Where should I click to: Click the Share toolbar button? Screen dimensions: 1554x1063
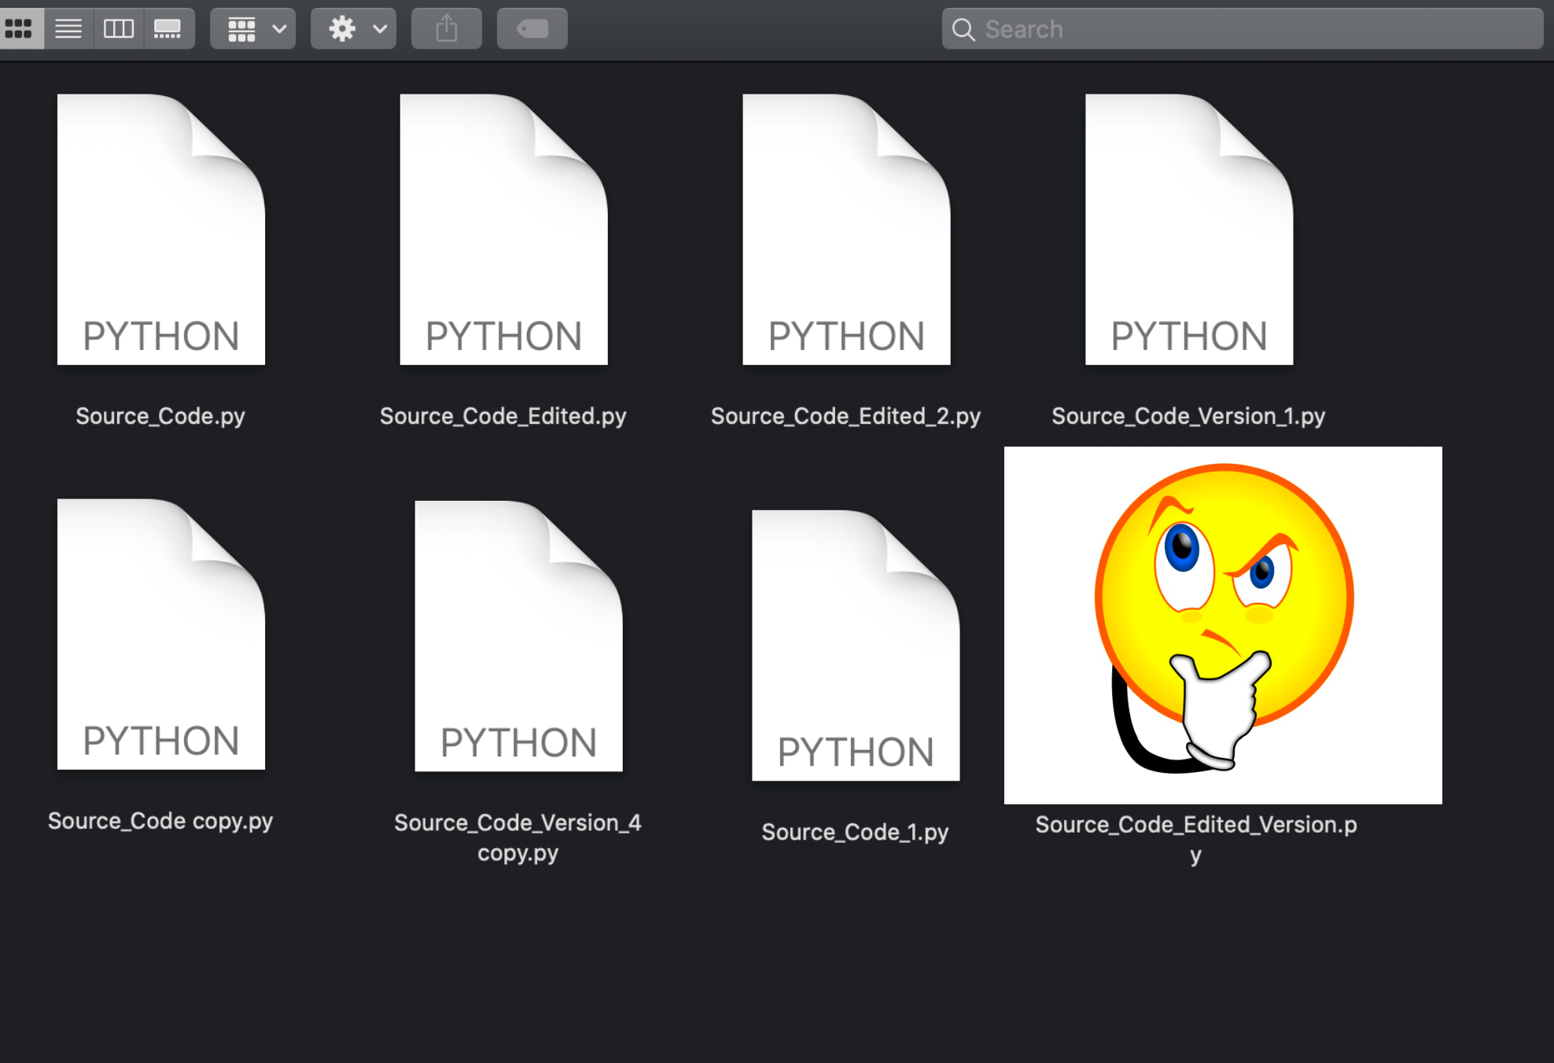click(x=447, y=29)
